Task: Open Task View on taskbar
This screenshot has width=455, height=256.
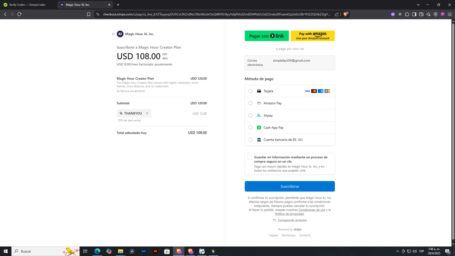Action: click(85, 251)
